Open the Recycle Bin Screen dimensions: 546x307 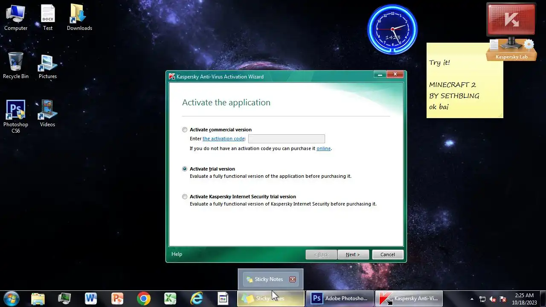16,66
